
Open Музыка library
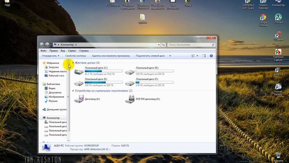point(53,101)
